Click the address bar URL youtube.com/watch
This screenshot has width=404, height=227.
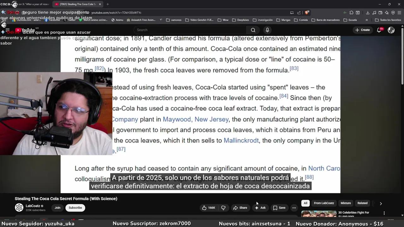[x=116, y=13]
